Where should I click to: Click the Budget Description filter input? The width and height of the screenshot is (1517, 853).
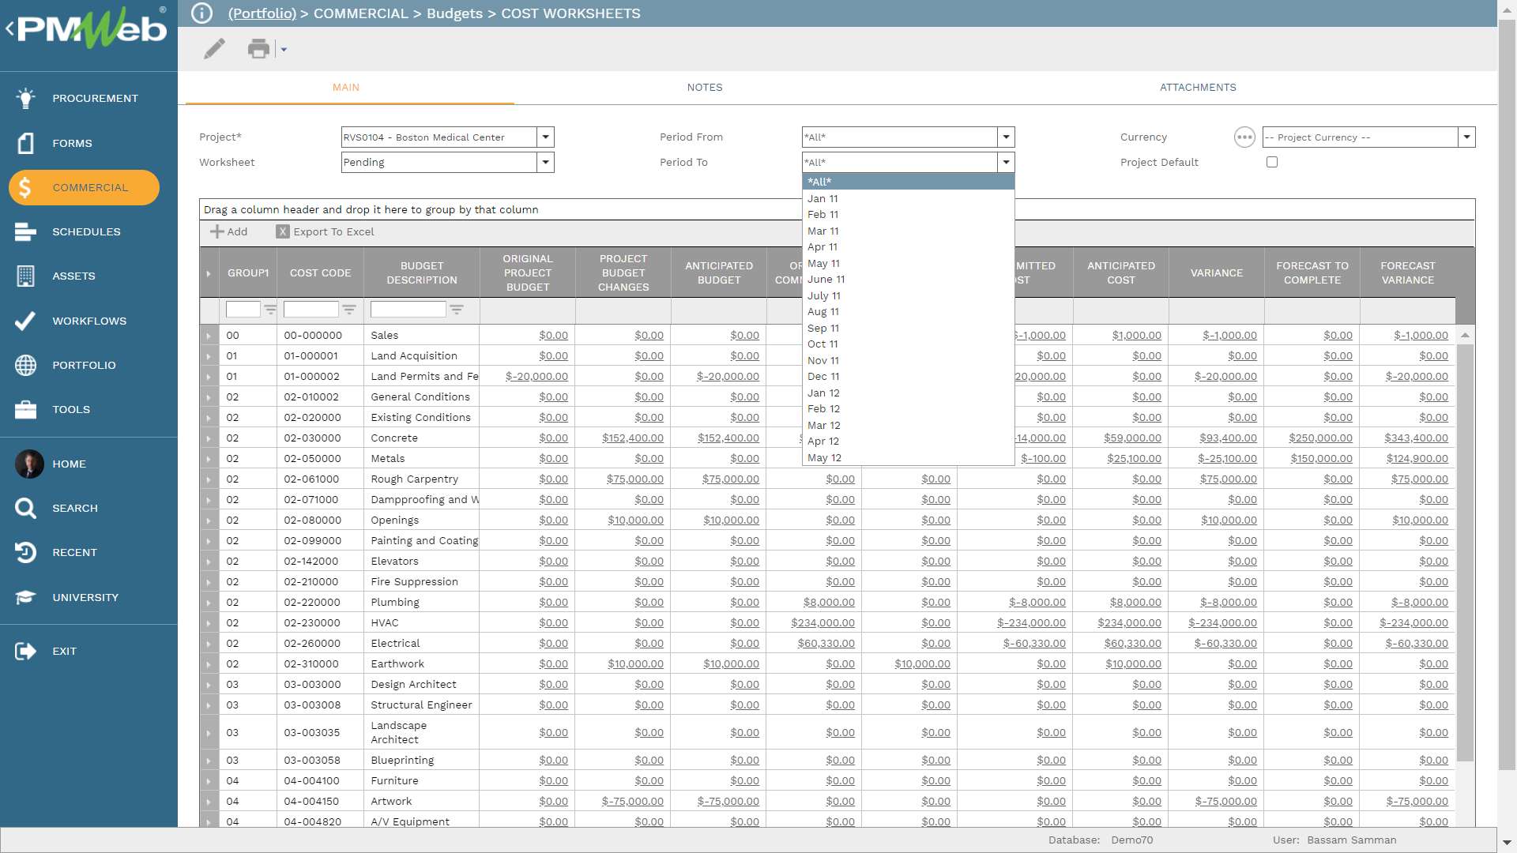(408, 310)
